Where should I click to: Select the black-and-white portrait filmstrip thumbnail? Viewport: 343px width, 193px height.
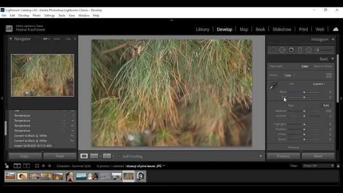[x=140, y=176]
